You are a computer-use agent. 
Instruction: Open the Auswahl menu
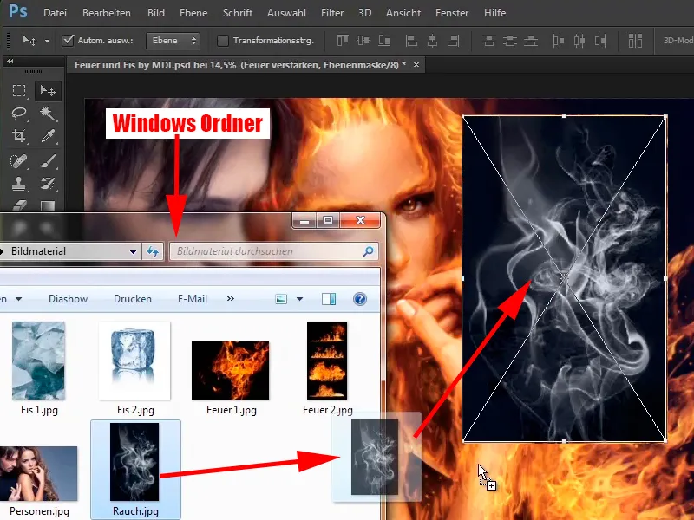coord(286,13)
